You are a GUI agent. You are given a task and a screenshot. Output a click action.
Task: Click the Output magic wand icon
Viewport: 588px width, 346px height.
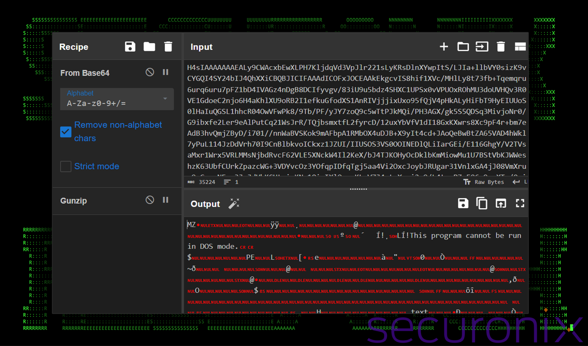coord(234,204)
